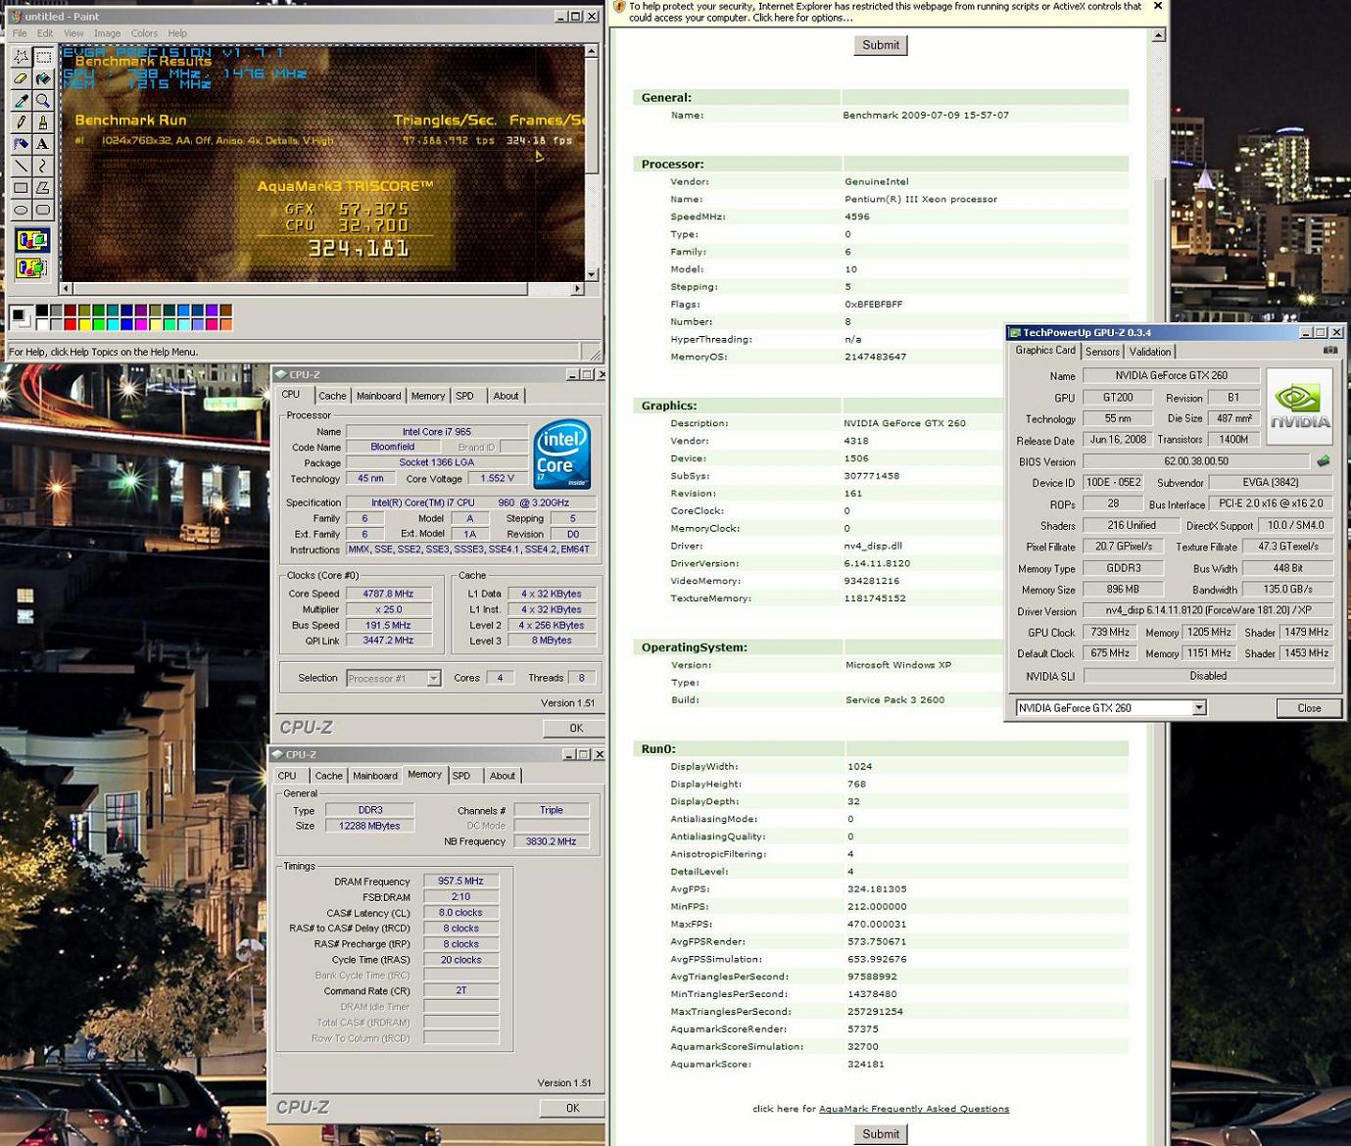The height and width of the screenshot is (1146, 1351).
Task: Activate the Pick Color eyedropper tool
Action: coord(21,100)
